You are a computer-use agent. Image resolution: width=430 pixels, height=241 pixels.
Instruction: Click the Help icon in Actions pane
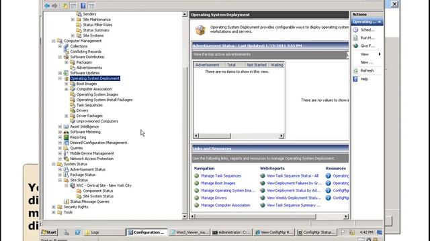point(355,79)
